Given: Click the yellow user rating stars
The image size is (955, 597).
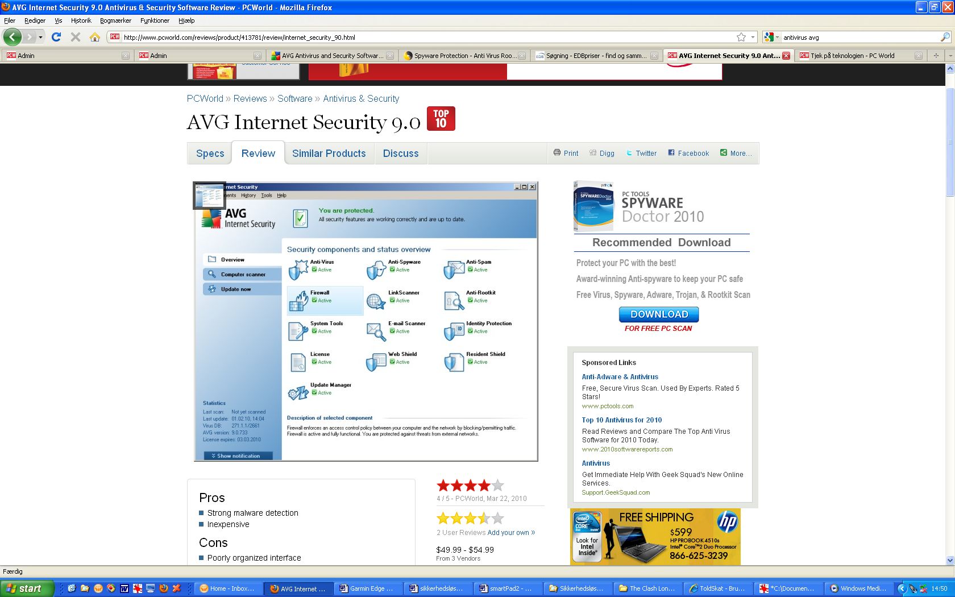Looking at the screenshot, I should pyautogui.click(x=470, y=518).
